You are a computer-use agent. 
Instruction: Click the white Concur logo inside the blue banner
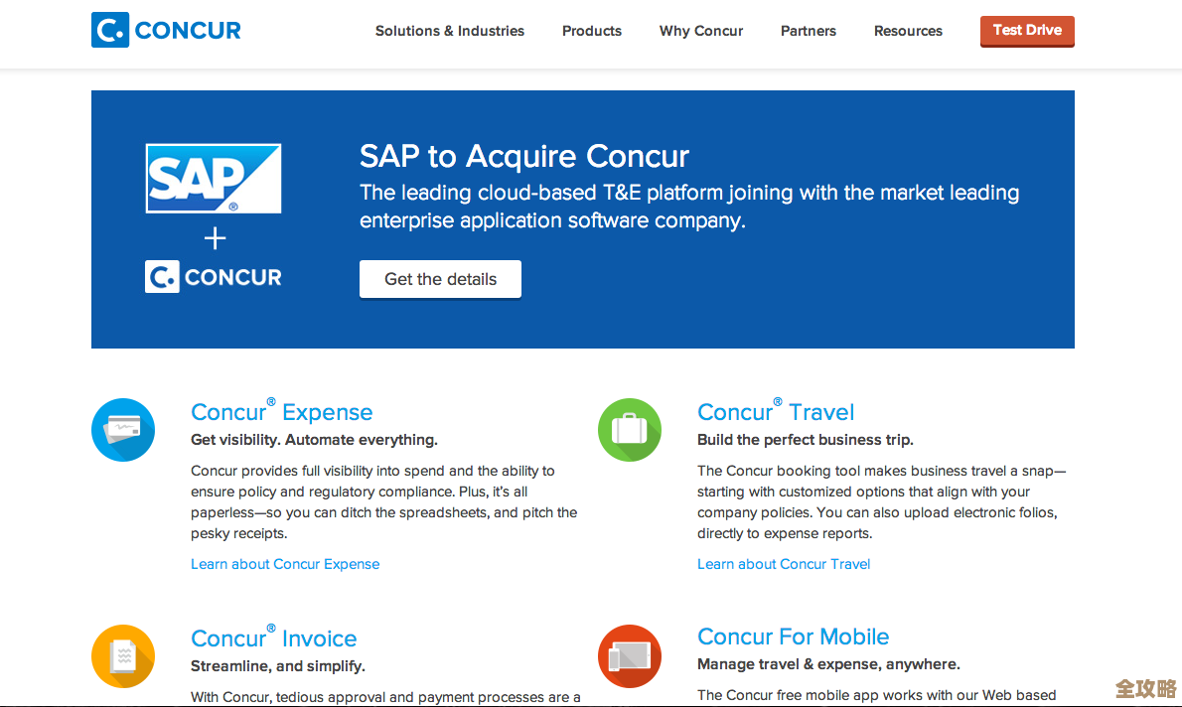coord(213,276)
